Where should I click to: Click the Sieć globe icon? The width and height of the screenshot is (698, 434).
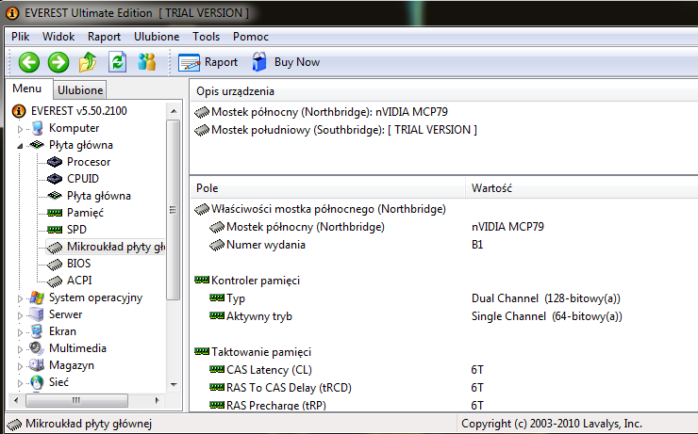click(x=37, y=382)
